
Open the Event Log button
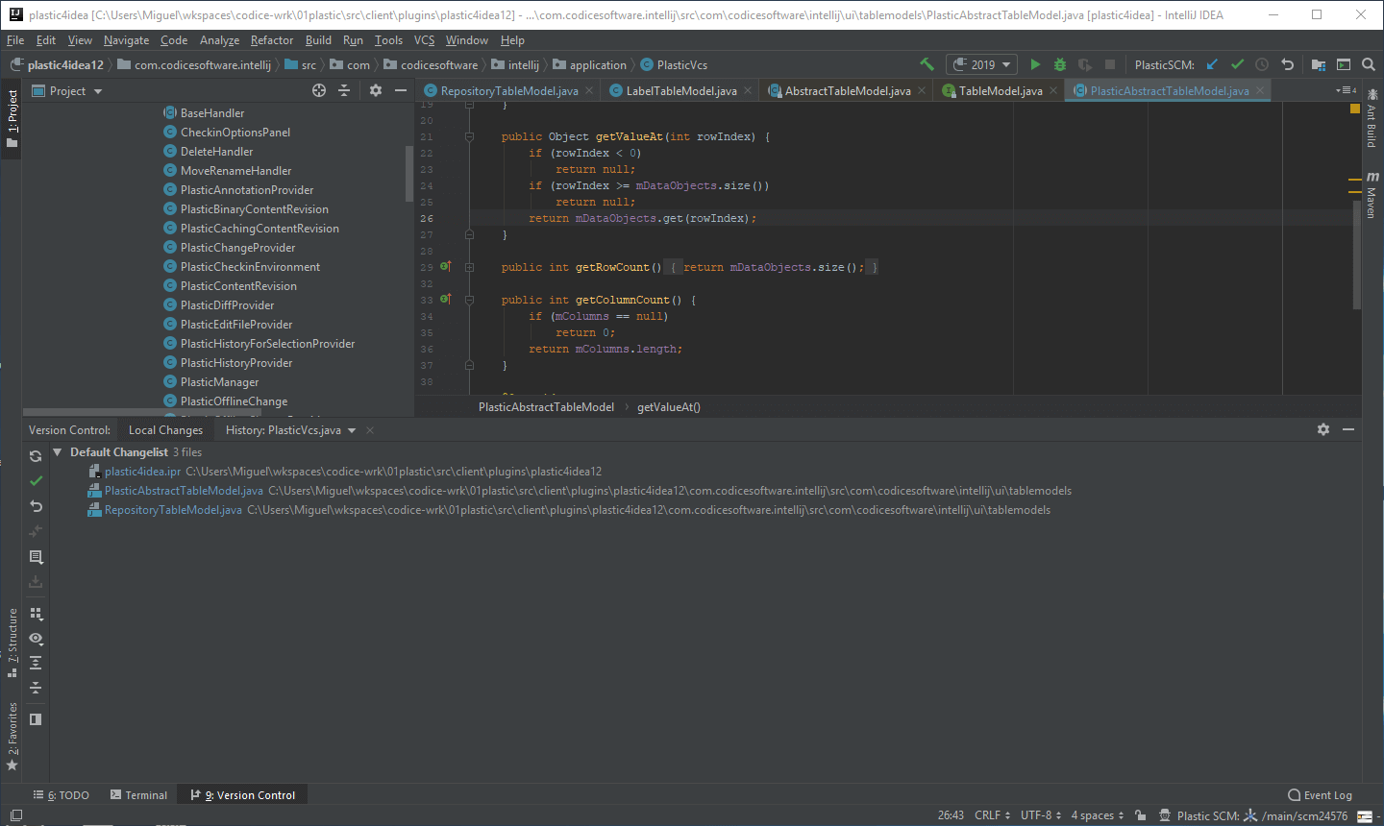click(1320, 795)
